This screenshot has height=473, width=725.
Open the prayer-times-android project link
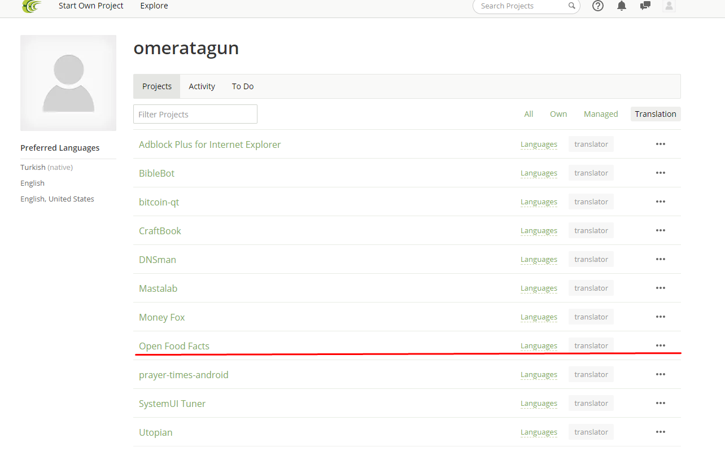(184, 375)
